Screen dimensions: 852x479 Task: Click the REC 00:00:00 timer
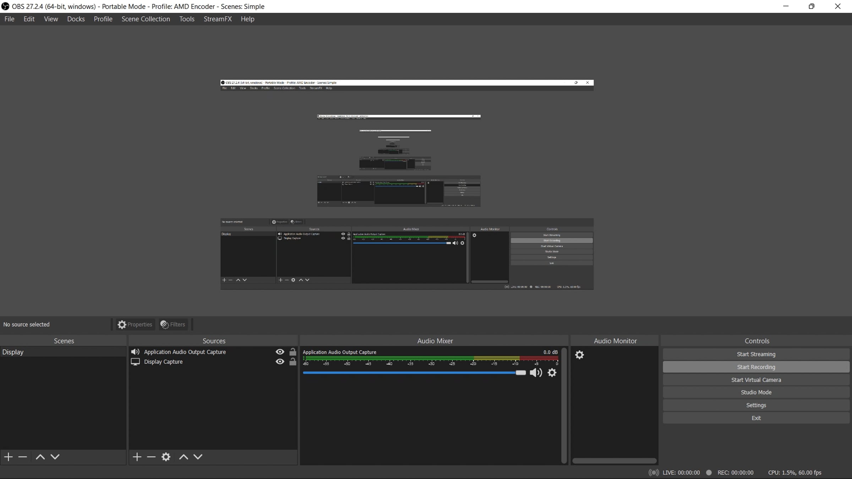click(x=736, y=473)
